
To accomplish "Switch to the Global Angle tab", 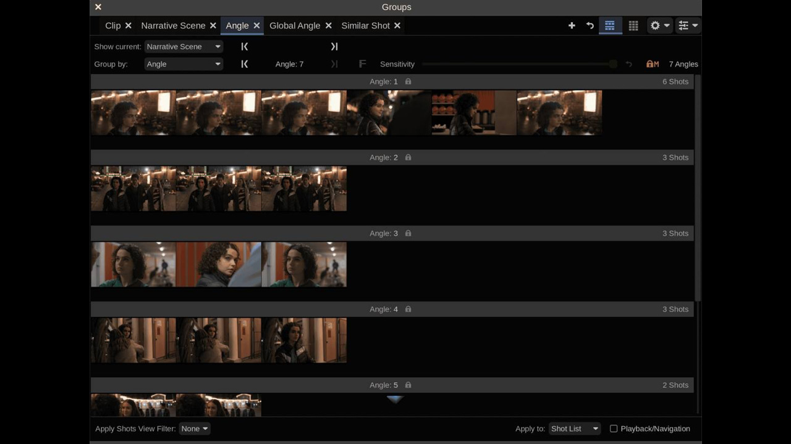I will point(295,25).
